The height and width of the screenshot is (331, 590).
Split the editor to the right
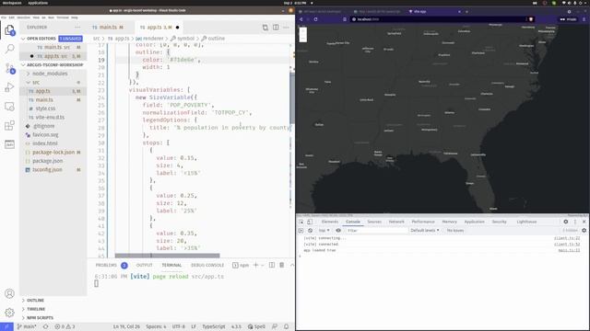(x=276, y=28)
